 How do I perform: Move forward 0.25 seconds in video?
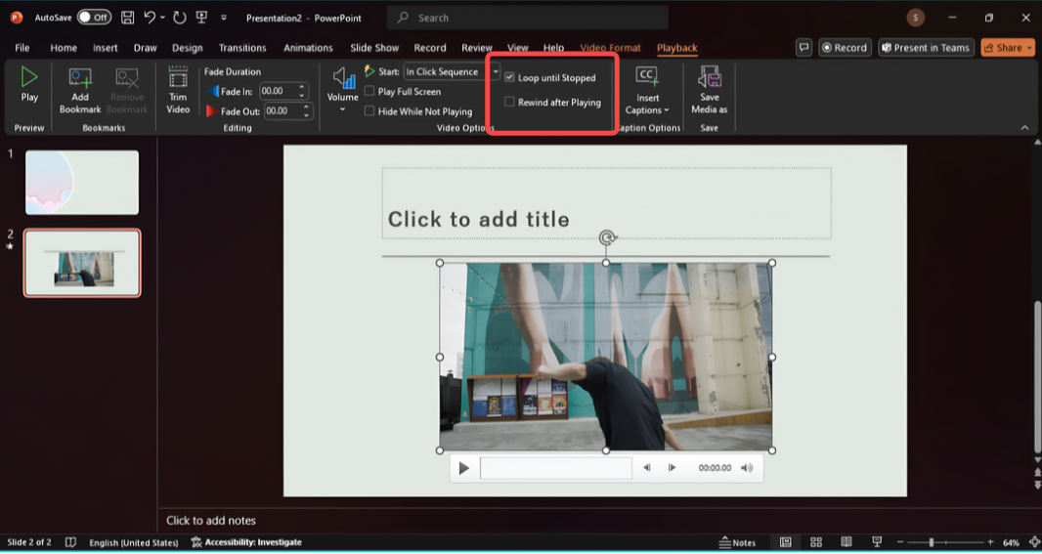(x=672, y=468)
